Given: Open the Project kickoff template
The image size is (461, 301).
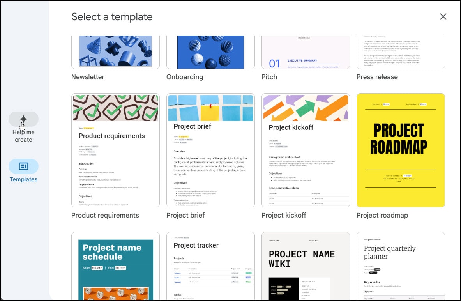Looking at the screenshot, I should point(306,150).
